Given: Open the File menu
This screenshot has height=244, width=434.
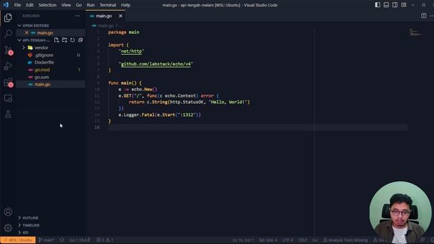Looking at the screenshot, I should click(x=18, y=5).
